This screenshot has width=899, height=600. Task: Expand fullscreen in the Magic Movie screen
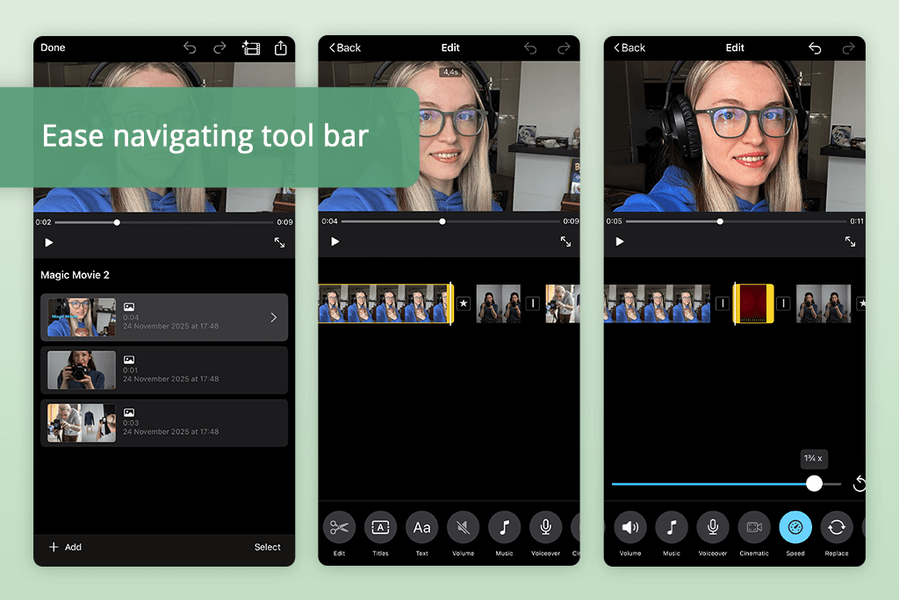279,242
